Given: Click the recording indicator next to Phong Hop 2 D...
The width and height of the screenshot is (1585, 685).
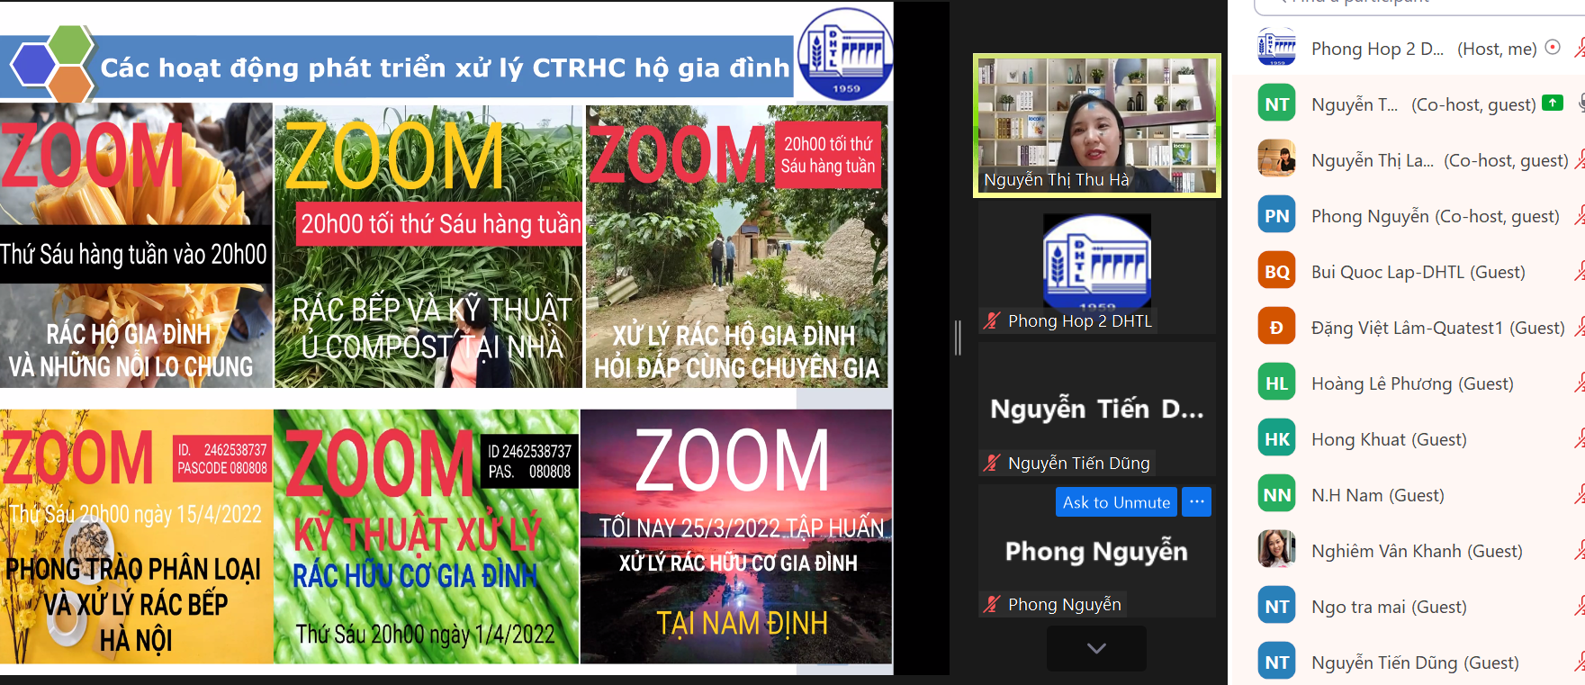Looking at the screenshot, I should (1552, 48).
